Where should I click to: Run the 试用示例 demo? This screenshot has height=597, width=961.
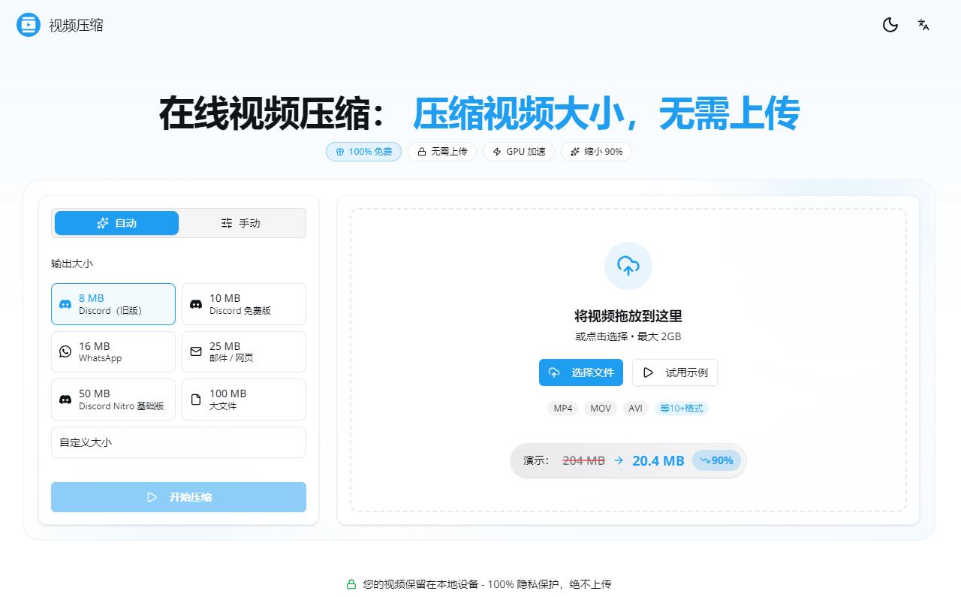click(x=674, y=372)
